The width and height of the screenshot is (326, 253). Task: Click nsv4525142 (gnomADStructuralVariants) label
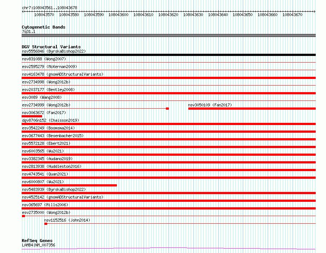point(63,197)
